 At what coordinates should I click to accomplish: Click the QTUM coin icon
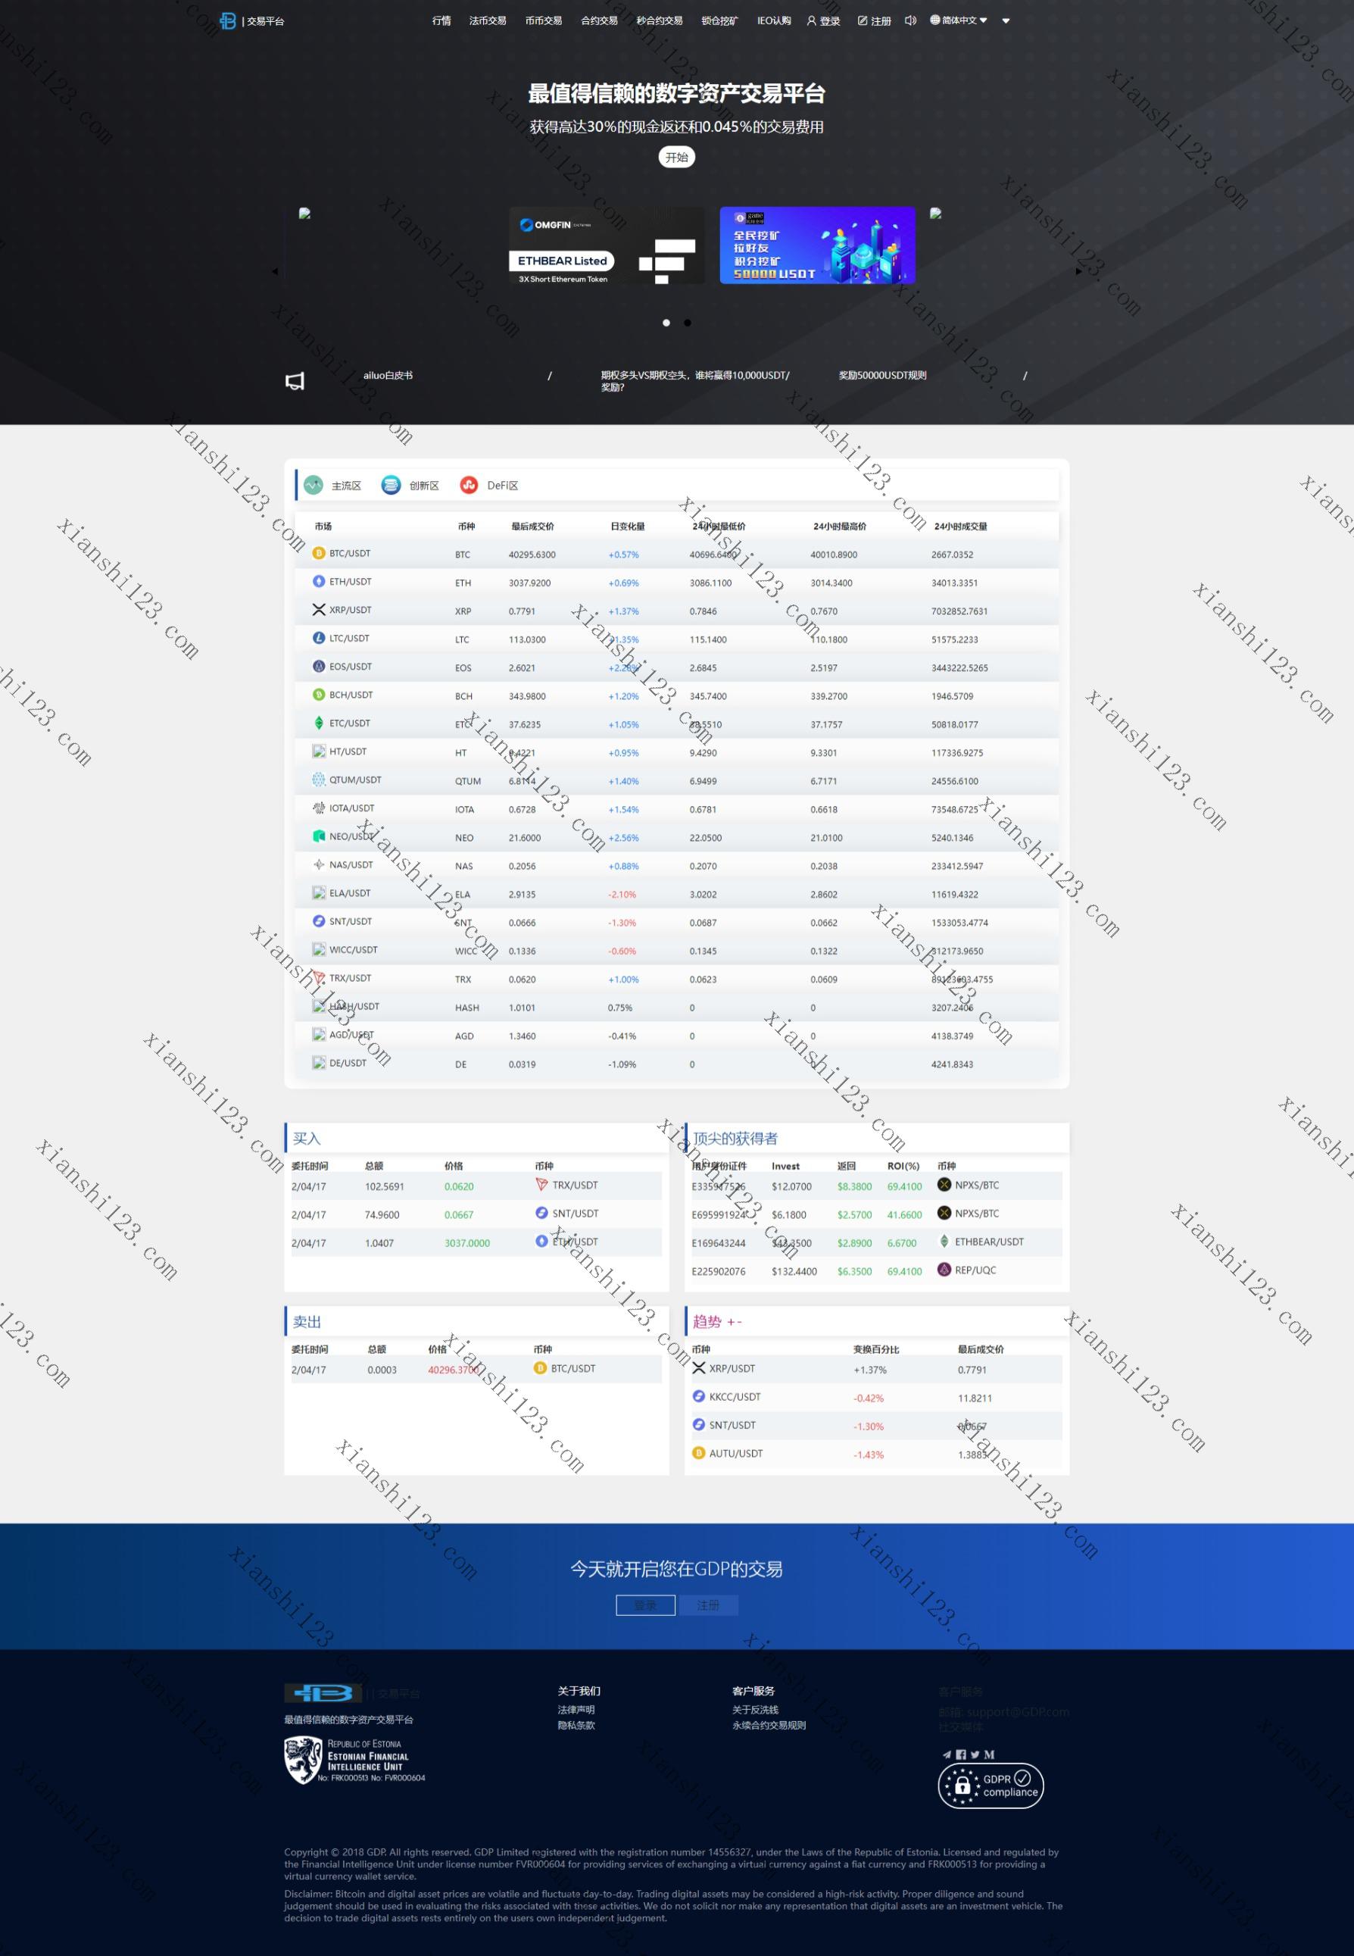(319, 780)
